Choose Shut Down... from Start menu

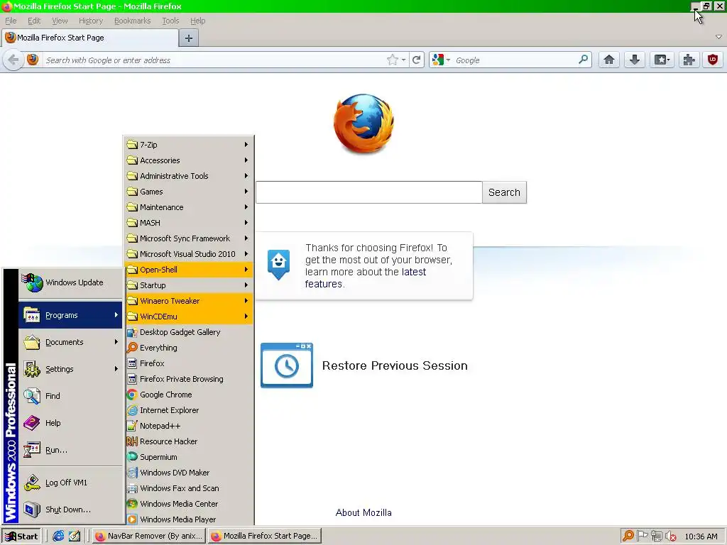click(x=70, y=510)
